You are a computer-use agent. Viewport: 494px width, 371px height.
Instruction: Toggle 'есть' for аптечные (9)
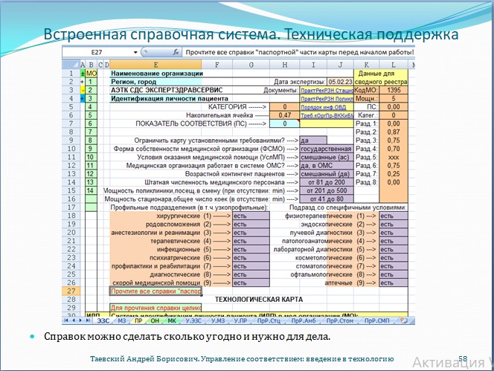394,283
